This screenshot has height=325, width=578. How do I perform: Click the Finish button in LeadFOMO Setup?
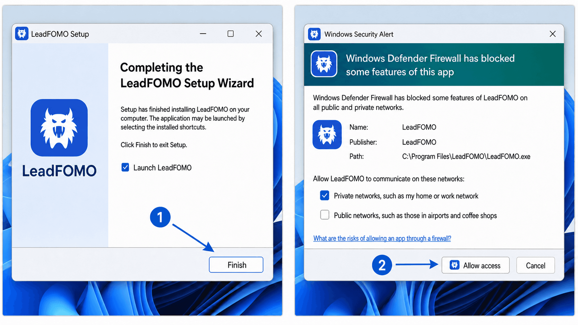click(x=236, y=265)
